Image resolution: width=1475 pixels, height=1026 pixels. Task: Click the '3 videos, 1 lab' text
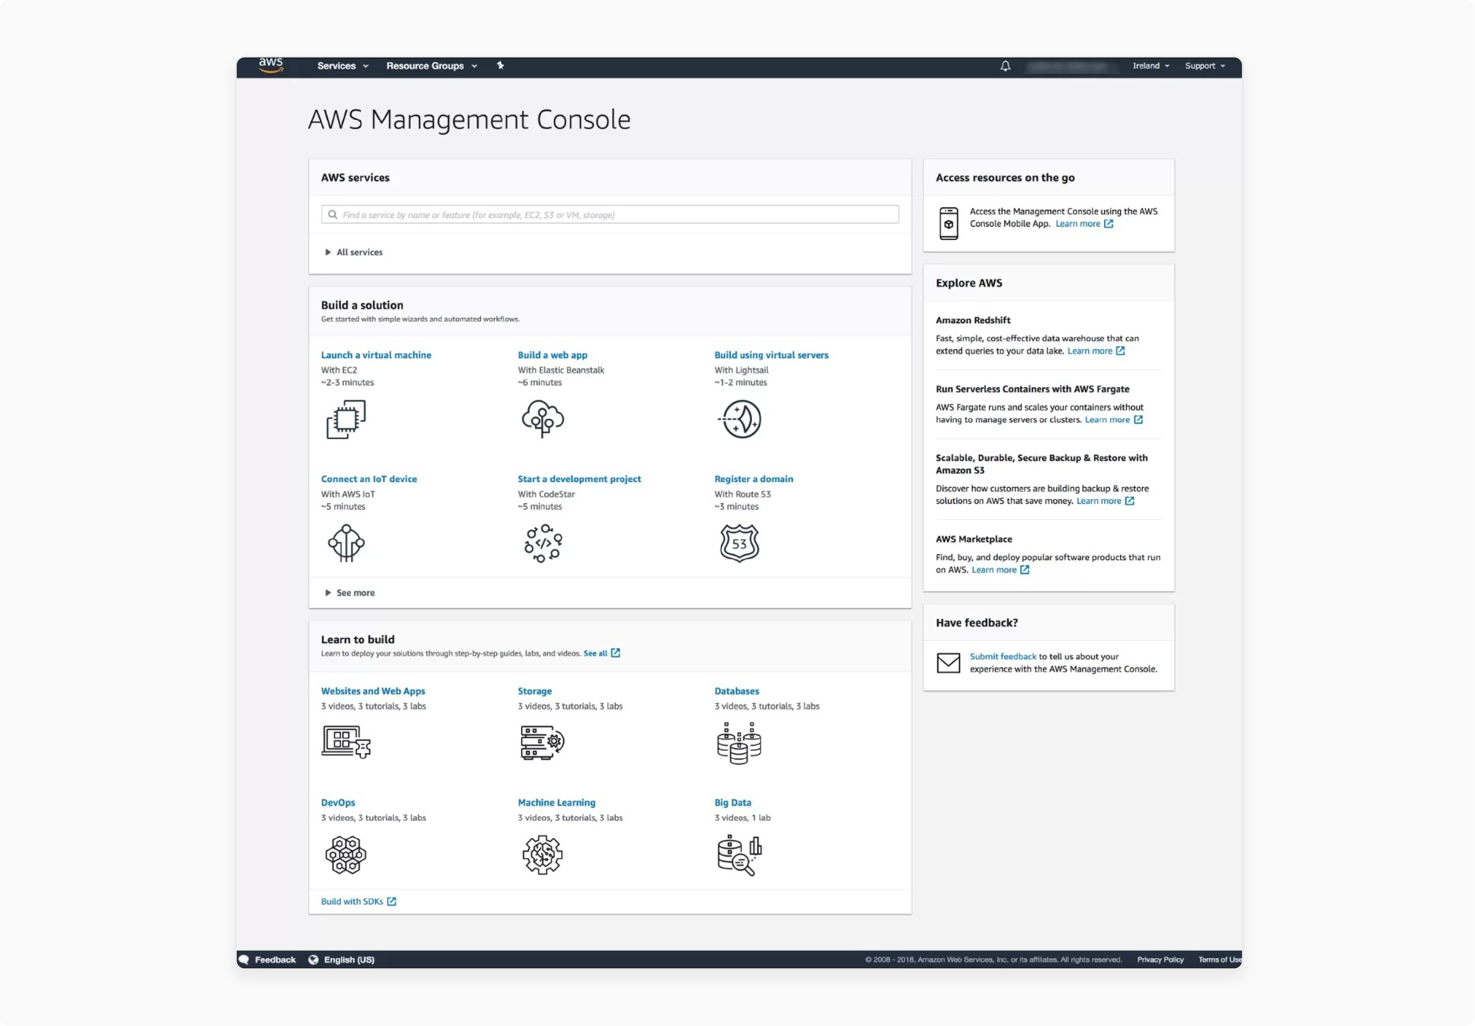[742, 817]
